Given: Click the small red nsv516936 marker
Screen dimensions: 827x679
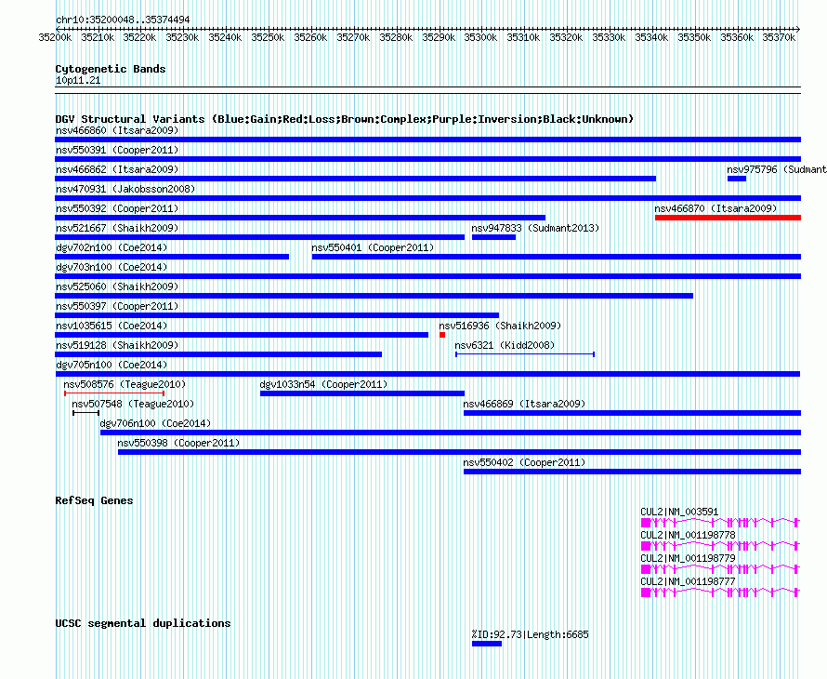Looking at the screenshot, I should click(442, 335).
